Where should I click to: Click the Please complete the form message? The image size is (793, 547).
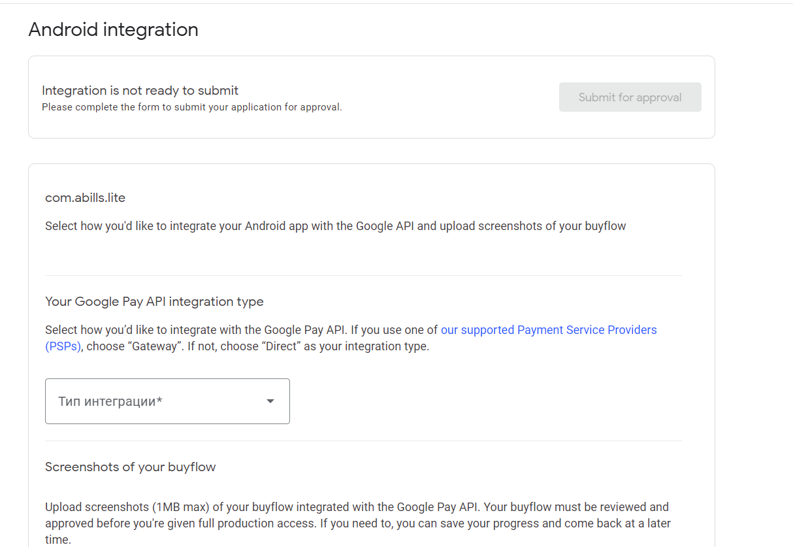(192, 107)
